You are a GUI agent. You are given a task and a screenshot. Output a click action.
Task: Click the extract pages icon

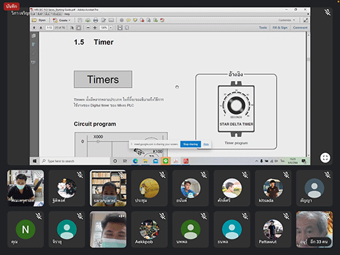pos(149,20)
